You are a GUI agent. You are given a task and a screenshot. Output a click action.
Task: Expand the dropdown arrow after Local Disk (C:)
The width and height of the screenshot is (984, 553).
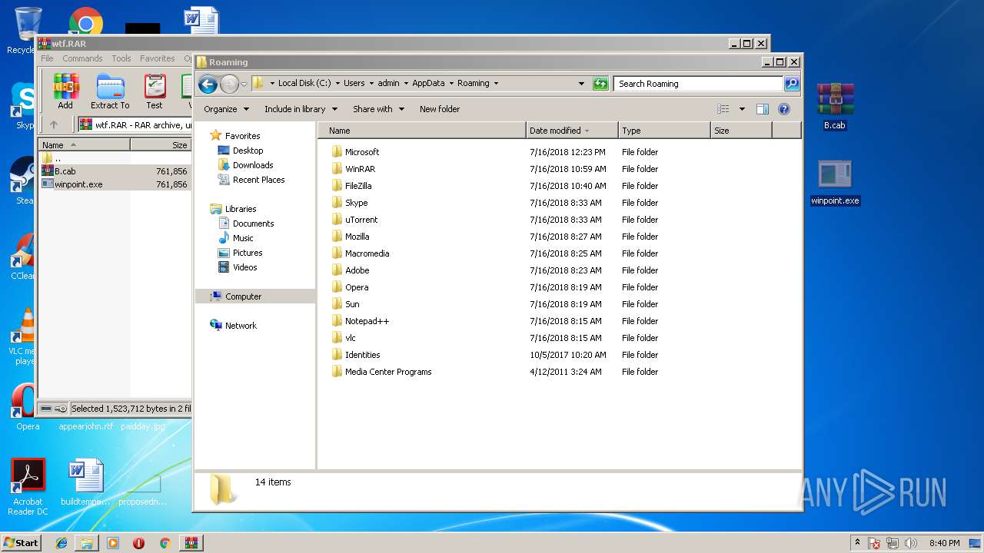point(337,83)
